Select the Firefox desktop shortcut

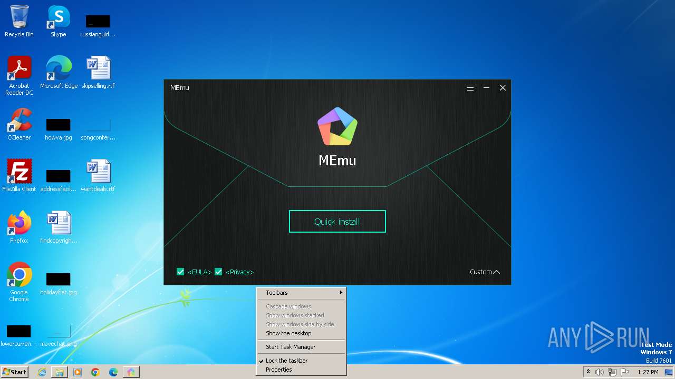point(19,228)
